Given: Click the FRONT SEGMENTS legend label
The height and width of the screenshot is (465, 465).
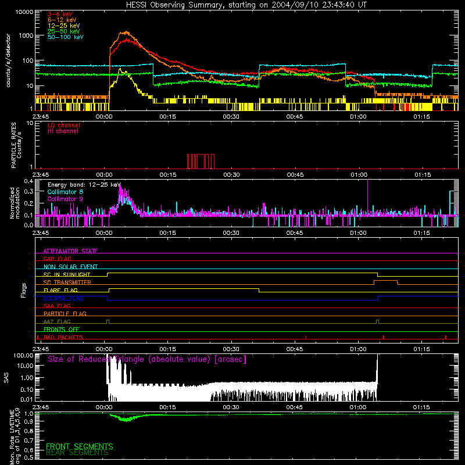Looking at the screenshot, I should (80, 446).
